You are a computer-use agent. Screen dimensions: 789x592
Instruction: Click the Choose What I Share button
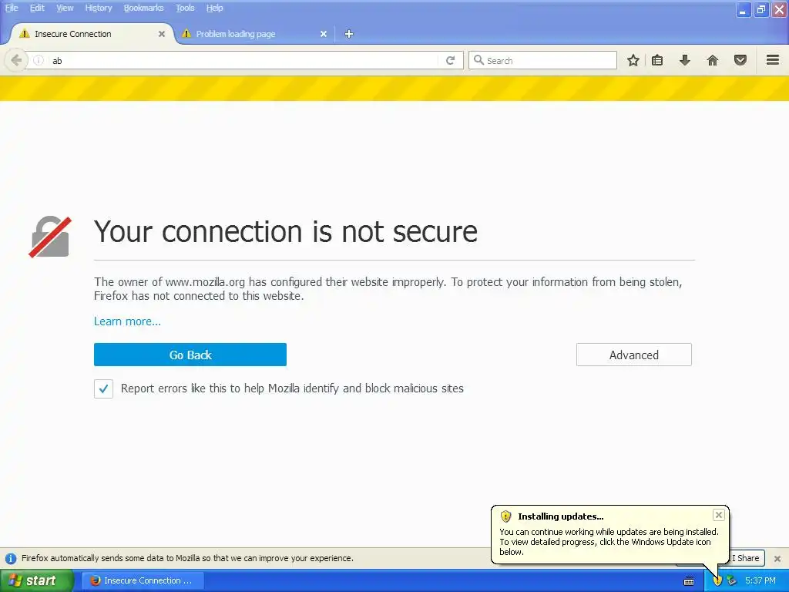click(747, 558)
